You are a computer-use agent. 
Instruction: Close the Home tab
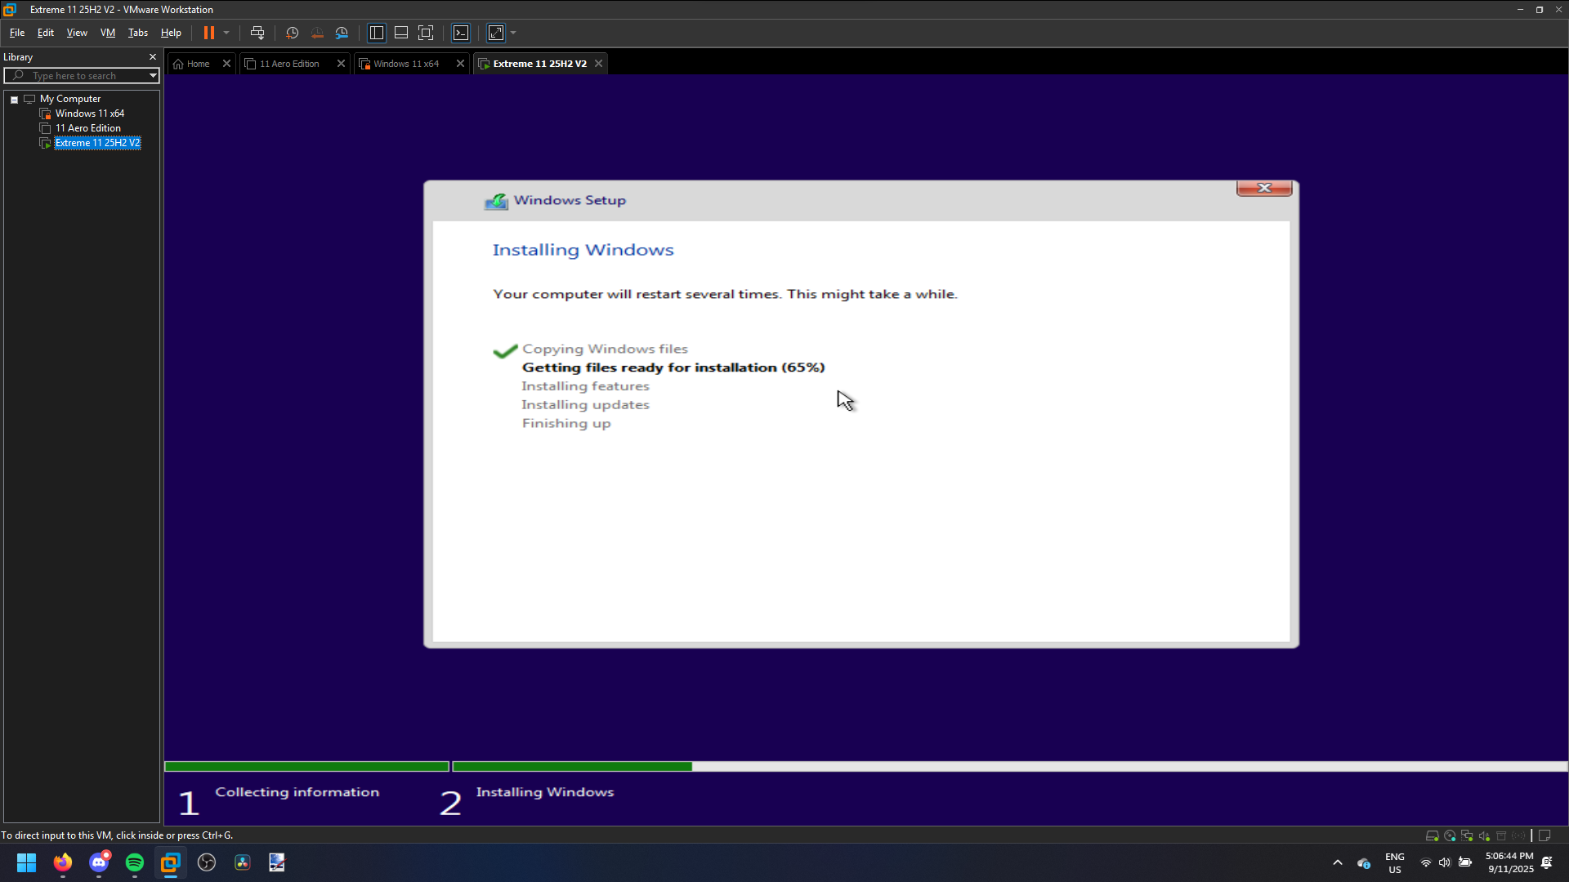227,64
